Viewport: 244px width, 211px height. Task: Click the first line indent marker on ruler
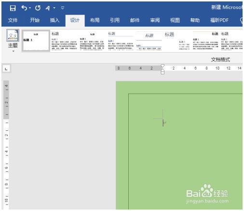[163, 66]
